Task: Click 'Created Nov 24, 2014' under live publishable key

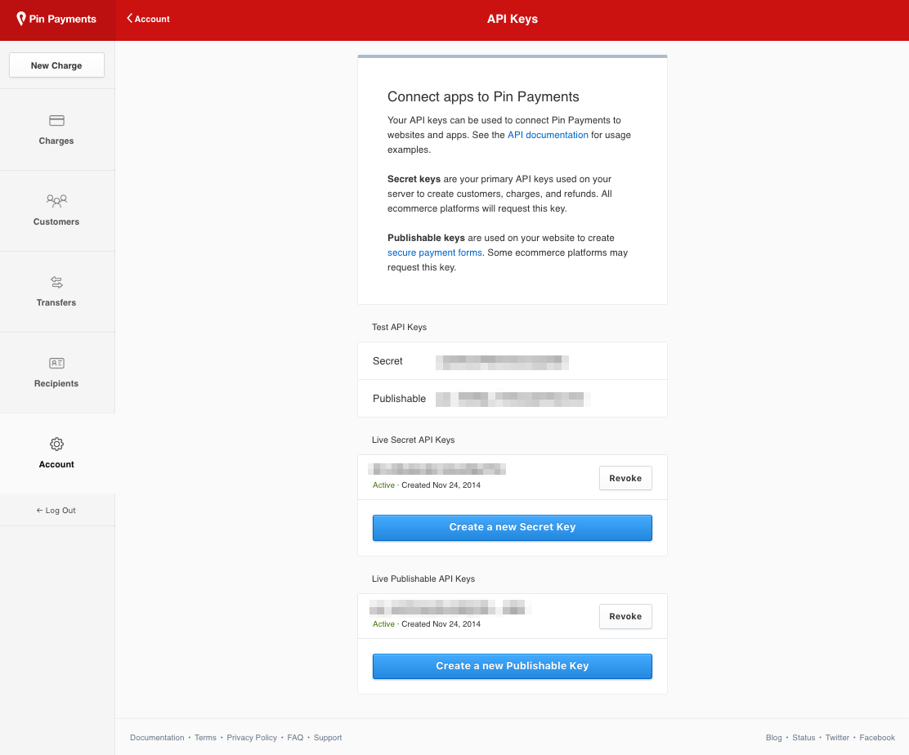Action: click(441, 624)
